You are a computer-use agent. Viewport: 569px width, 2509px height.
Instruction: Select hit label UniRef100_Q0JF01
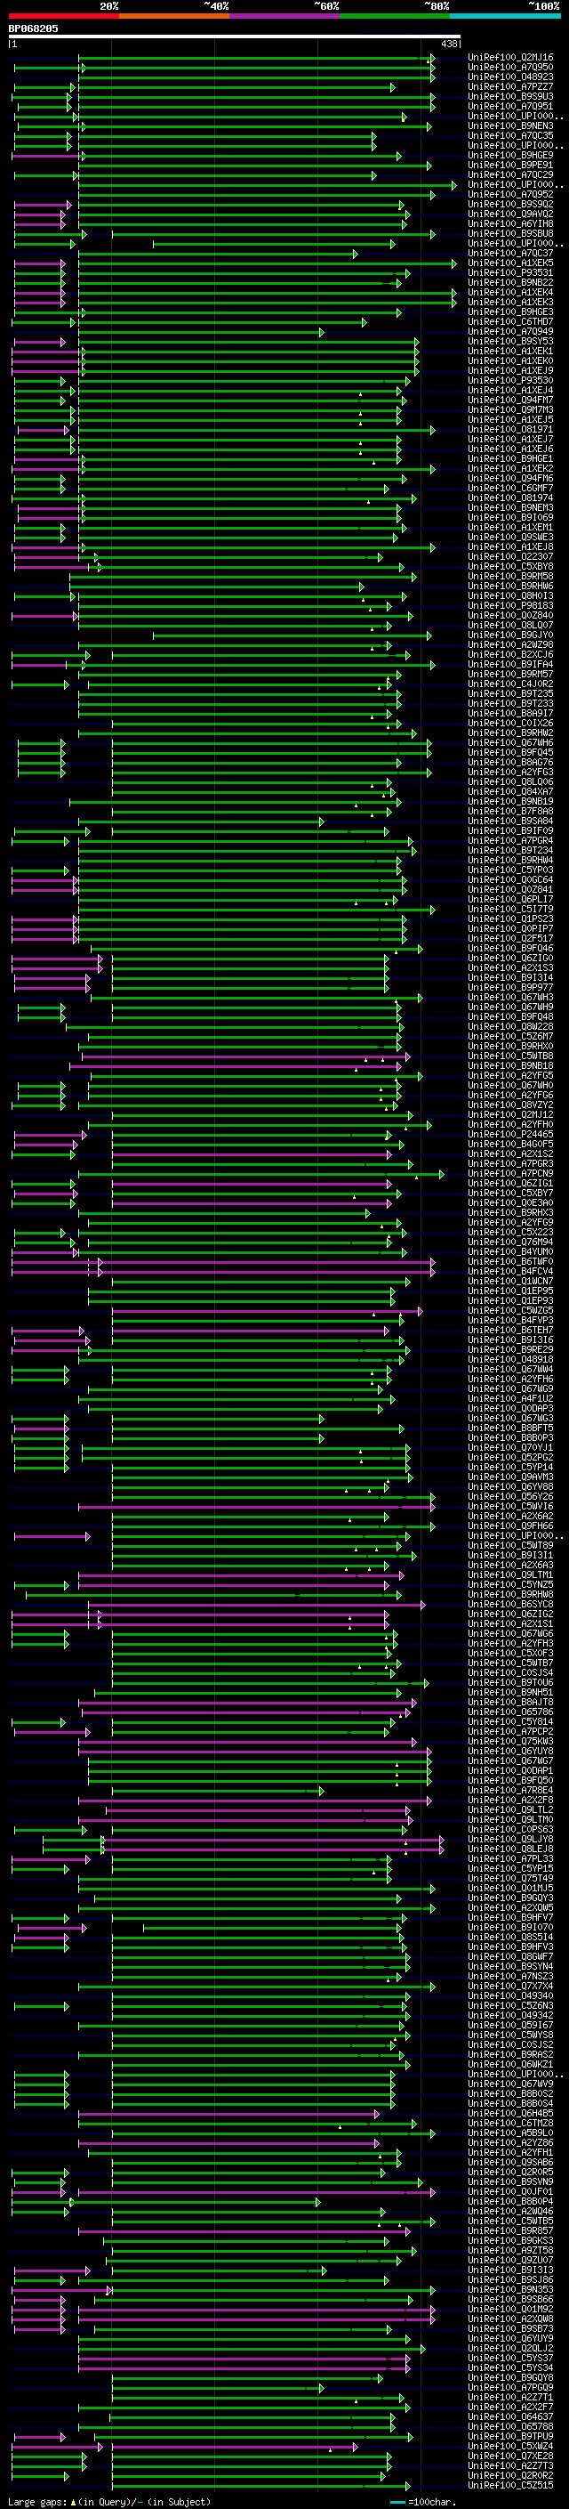coord(510,2191)
